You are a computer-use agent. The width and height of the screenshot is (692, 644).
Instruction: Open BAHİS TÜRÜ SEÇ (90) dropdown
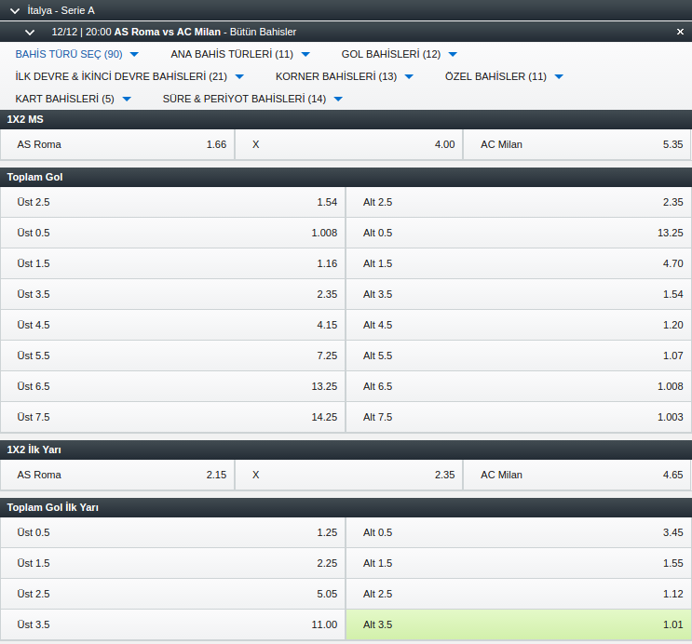click(76, 54)
